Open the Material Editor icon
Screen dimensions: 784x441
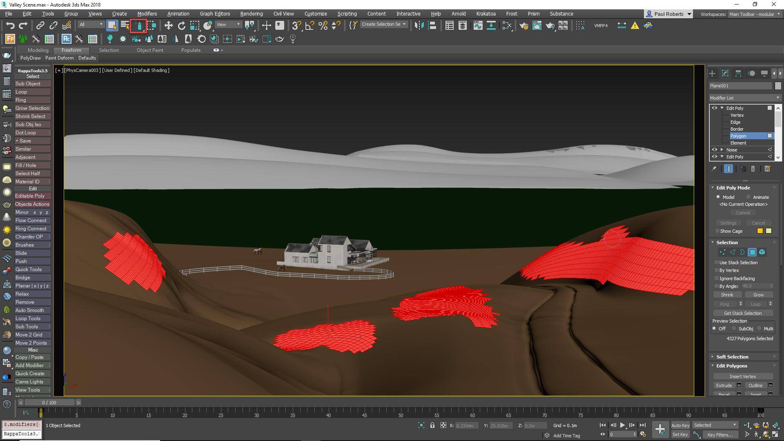click(x=508, y=25)
